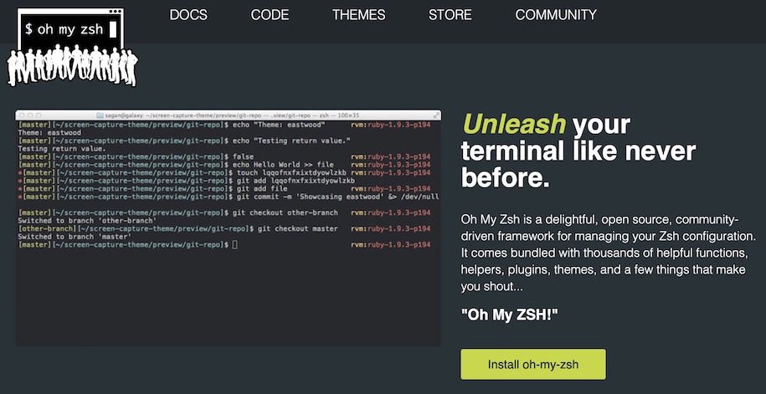This screenshot has height=394, width=766.
Task: Click the folder icon in terminal title bar
Action: coord(100,115)
